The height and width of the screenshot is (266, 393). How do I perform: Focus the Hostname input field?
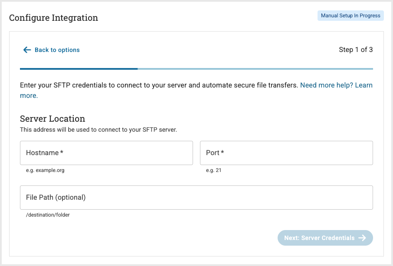(106, 153)
